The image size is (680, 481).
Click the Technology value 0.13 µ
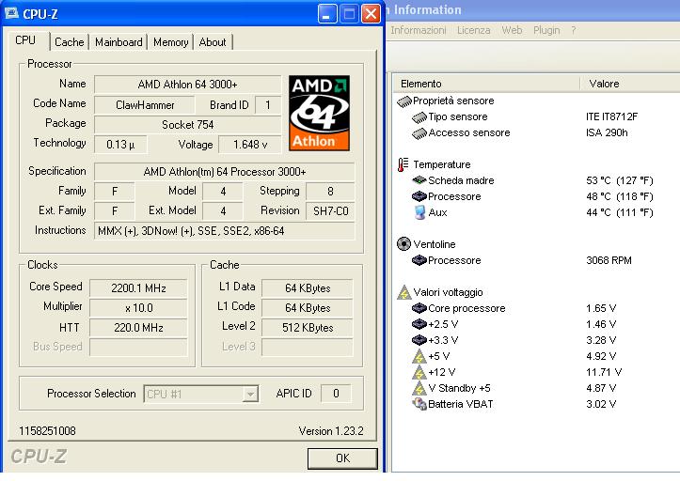click(120, 145)
